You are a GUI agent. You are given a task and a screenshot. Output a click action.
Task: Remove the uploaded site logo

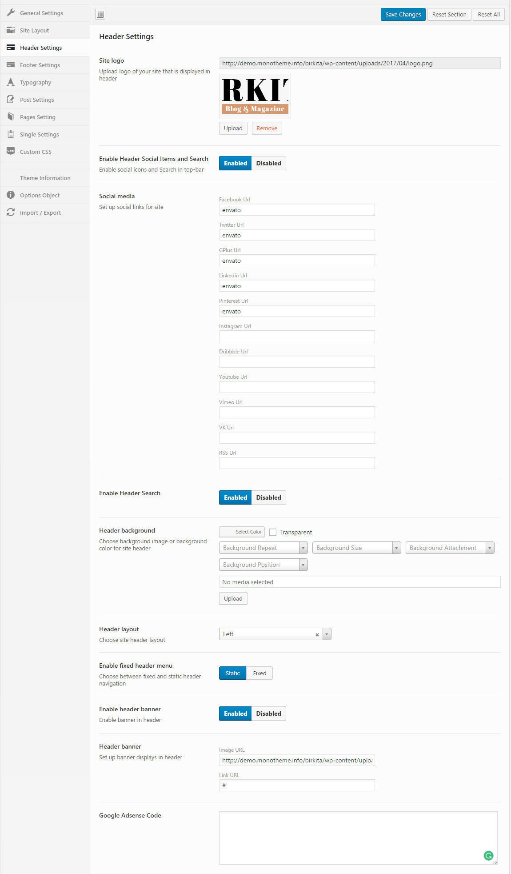pyautogui.click(x=267, y=128)
